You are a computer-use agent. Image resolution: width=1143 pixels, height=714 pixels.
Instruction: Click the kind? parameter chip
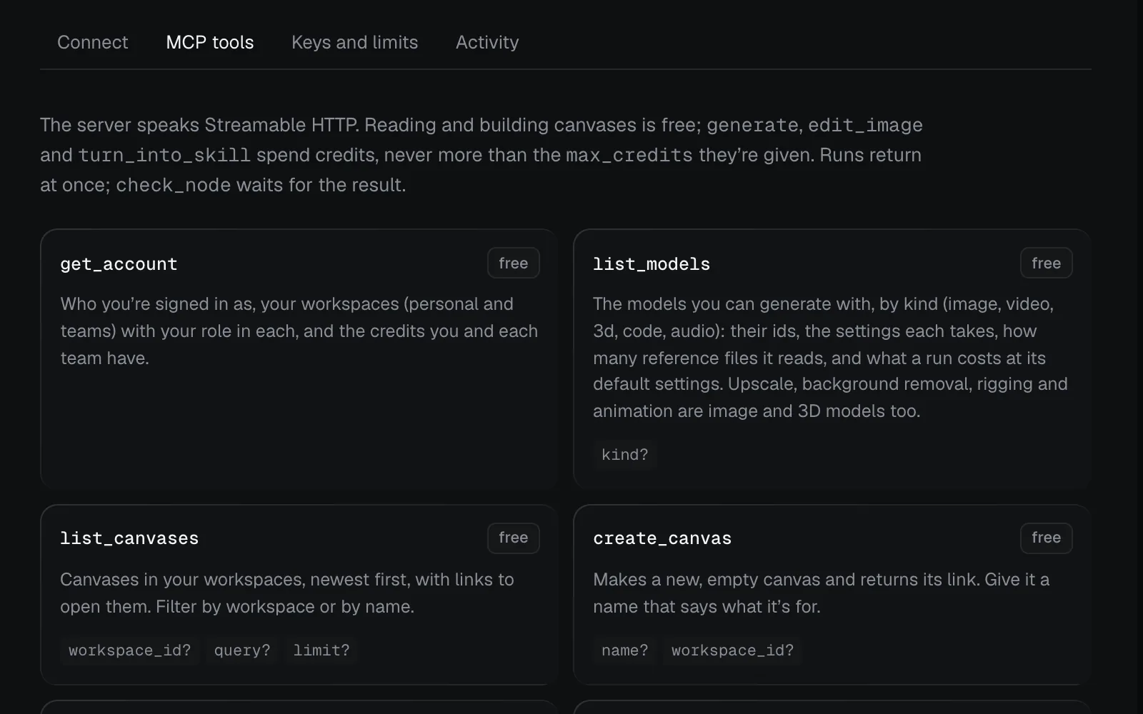tap(625, 455)
